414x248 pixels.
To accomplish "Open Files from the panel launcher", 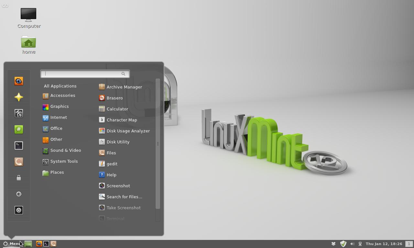I will (x=53, y=244).
